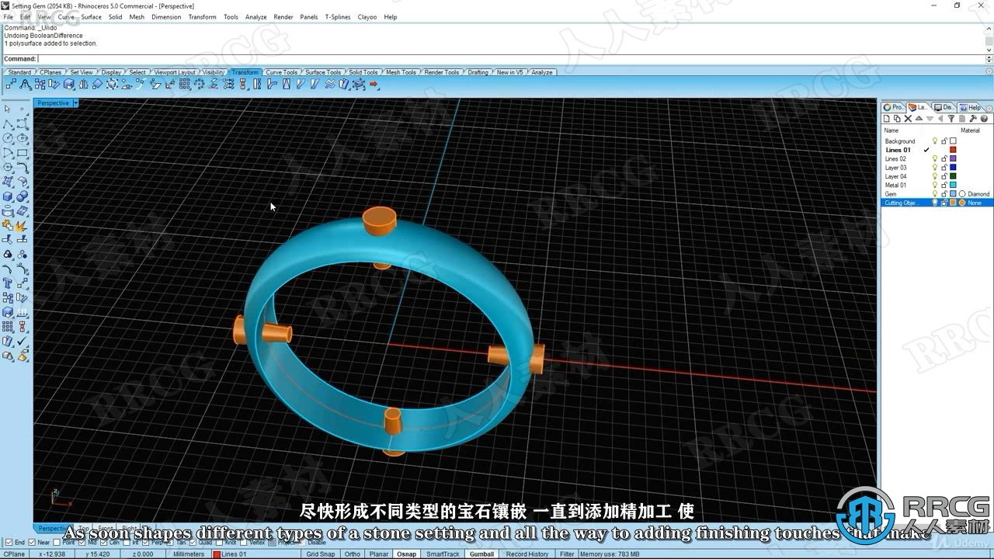Toggle Grid Snap in status bar
The height and width of the screenshot is (559, 994).
[321, 554]
